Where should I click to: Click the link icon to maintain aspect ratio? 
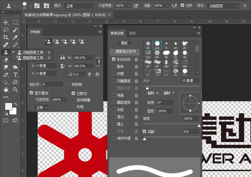pos(98,62)
